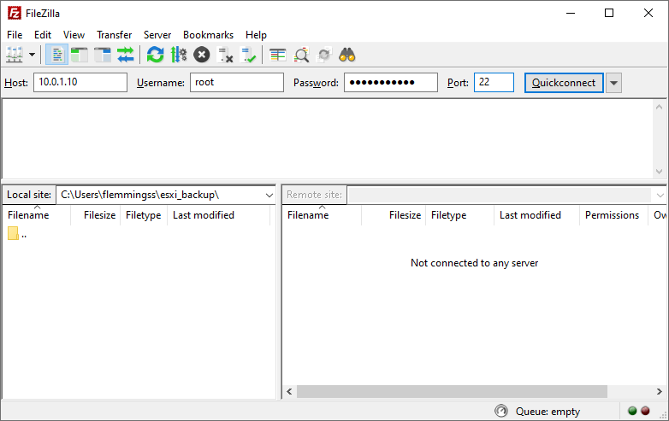Open the Local site path dropdown

coord(269,195)
